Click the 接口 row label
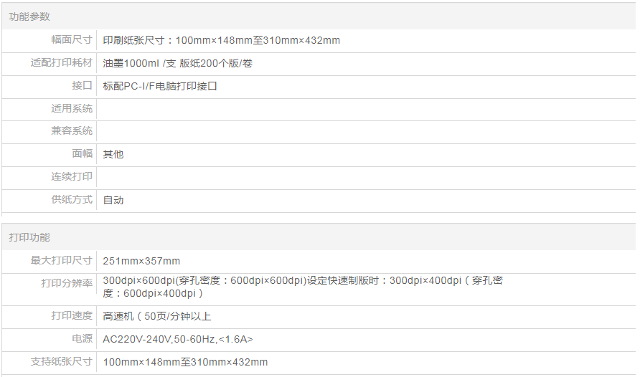This screenshot has width=640, height=377. (x=83, y=86)
